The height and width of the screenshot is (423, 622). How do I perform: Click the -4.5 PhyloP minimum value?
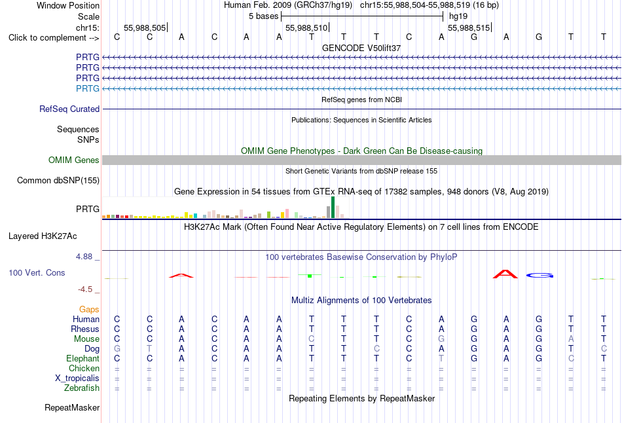(x=85, y=289)
